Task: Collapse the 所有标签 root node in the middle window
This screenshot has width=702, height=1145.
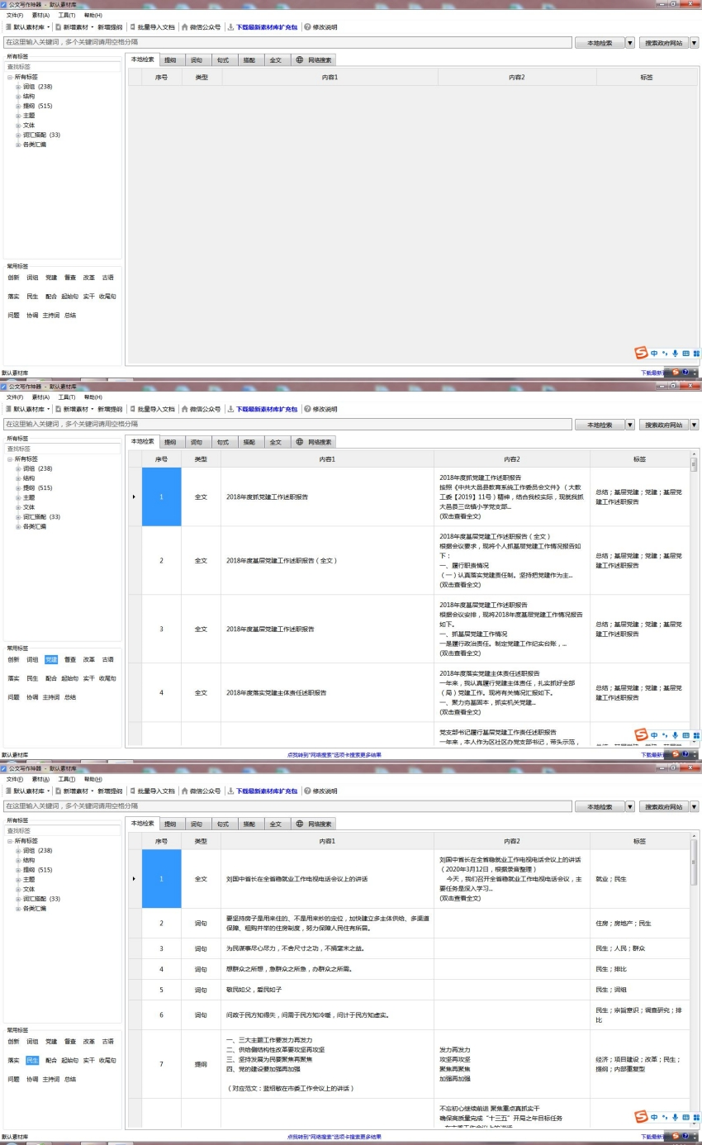Action: pos(10,458)
